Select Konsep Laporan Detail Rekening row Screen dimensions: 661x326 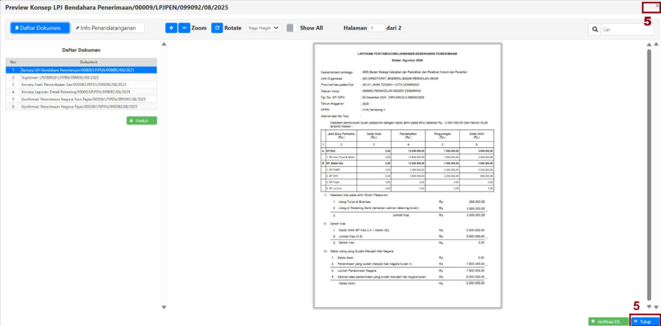pyautogui.click(x=77, y=92)
